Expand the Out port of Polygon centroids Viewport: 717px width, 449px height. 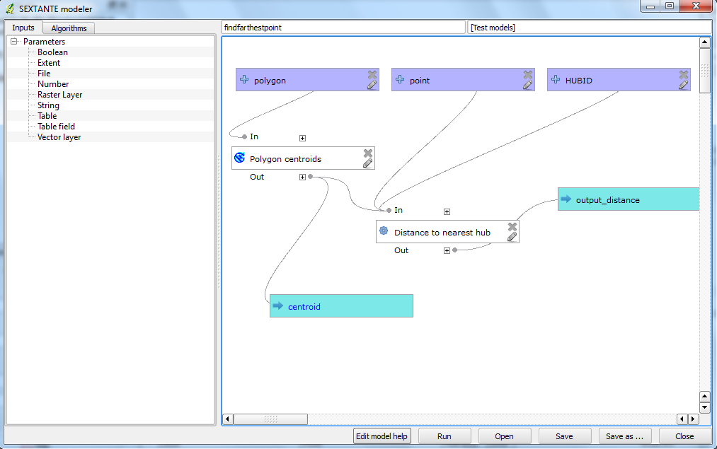302,177
